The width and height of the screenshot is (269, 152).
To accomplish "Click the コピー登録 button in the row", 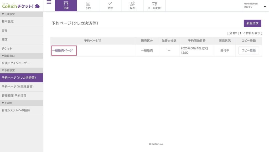I will [x=249, y=50].
